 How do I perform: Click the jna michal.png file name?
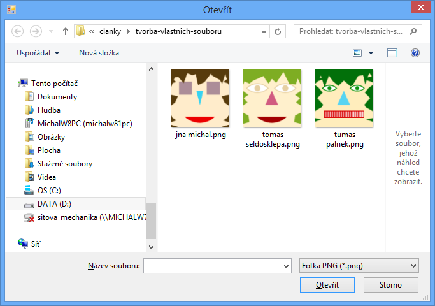[x=200, y=135]
